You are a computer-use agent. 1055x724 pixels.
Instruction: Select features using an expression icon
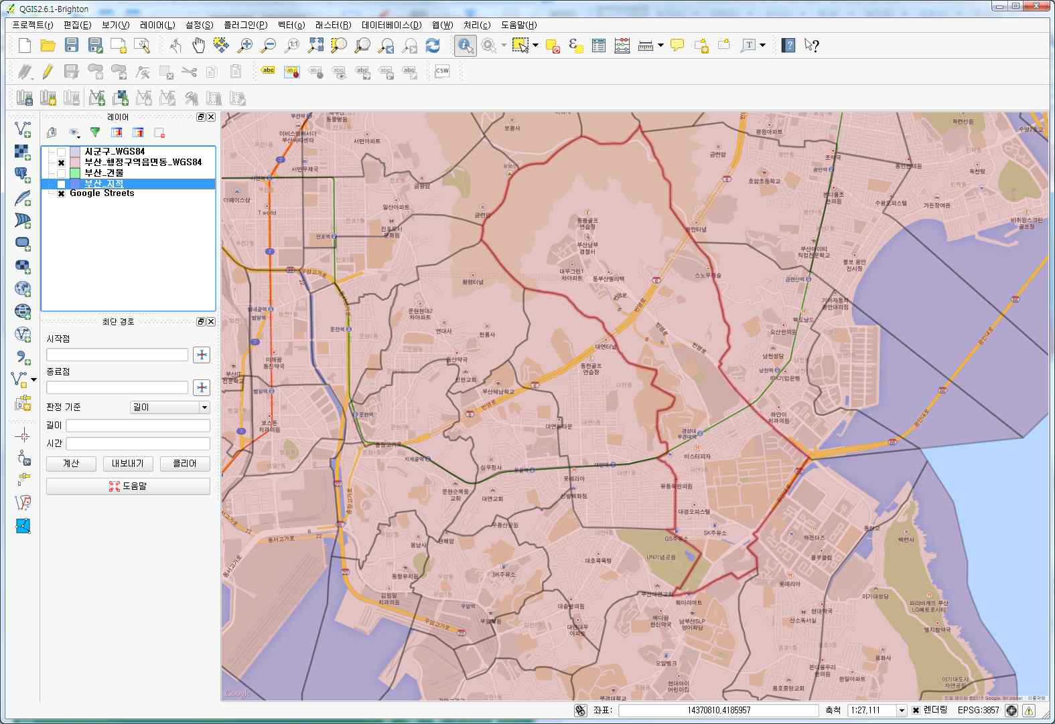pyautogui.click(x=575, y=46)
